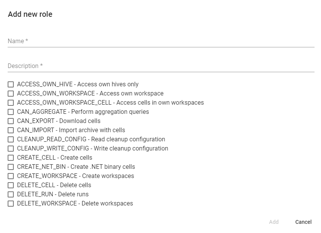
Task: Check CAN_IMPORT import archive permission
Action: coord(11,130)
